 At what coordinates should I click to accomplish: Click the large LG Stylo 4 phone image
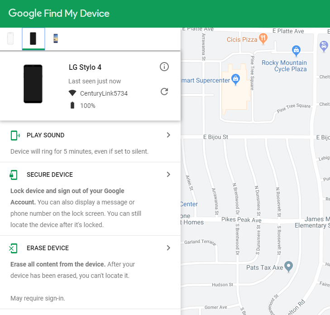pos(33,84)
